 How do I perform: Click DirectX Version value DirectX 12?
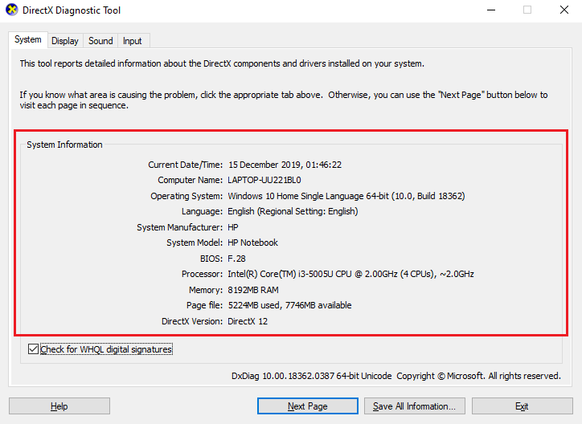[x=248, y=321]
